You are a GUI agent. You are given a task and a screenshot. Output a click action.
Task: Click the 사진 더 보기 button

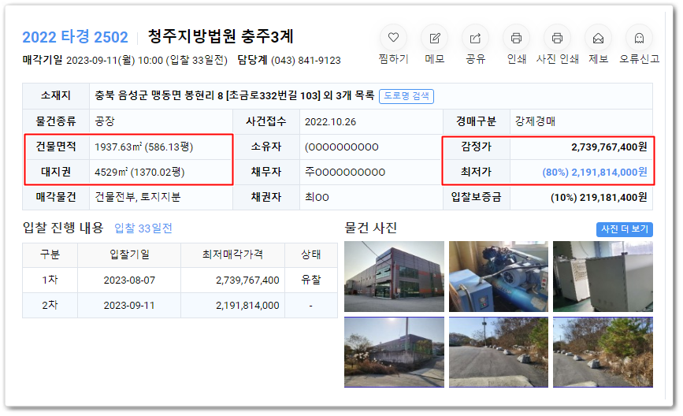pyautogui.click(x=624, y=229)
